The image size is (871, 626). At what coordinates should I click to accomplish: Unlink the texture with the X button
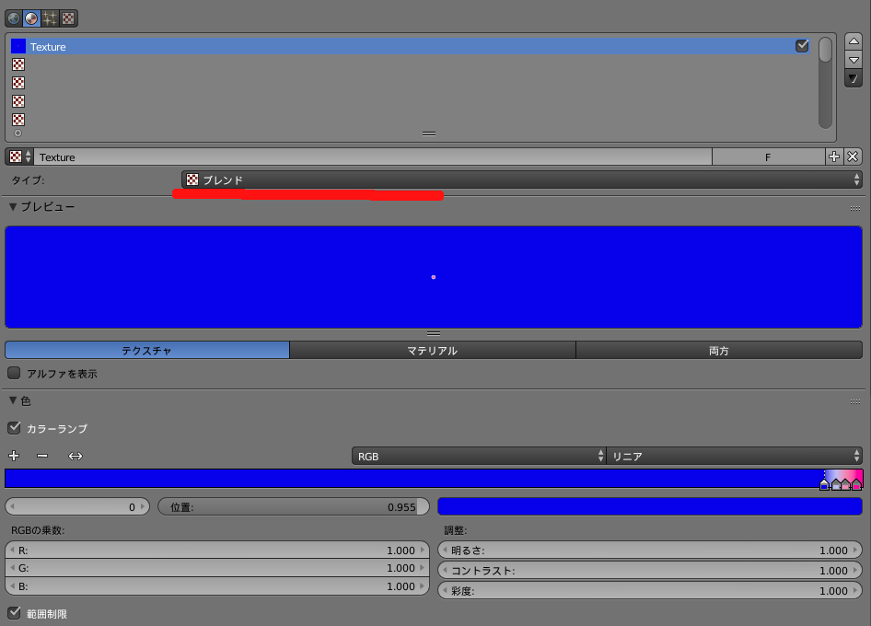852,156
